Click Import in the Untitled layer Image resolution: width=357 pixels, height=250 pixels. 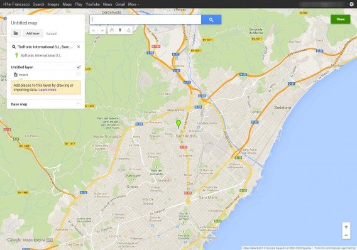pos(21,75)
